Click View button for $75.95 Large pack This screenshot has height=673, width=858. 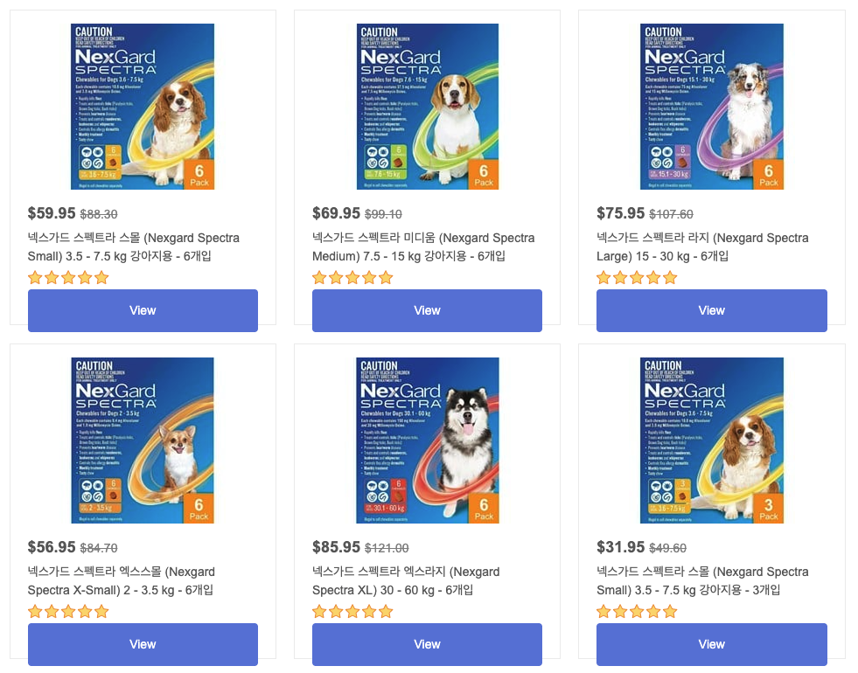click(712, 310)
